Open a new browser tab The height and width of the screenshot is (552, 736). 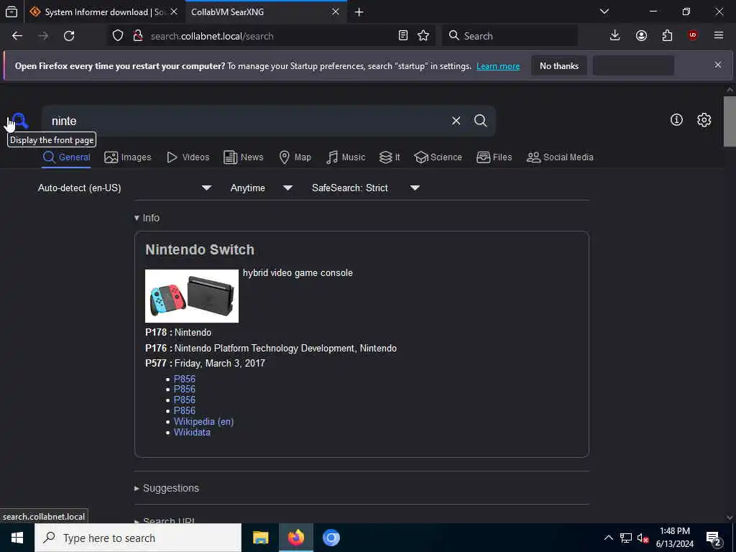[359, 12]
